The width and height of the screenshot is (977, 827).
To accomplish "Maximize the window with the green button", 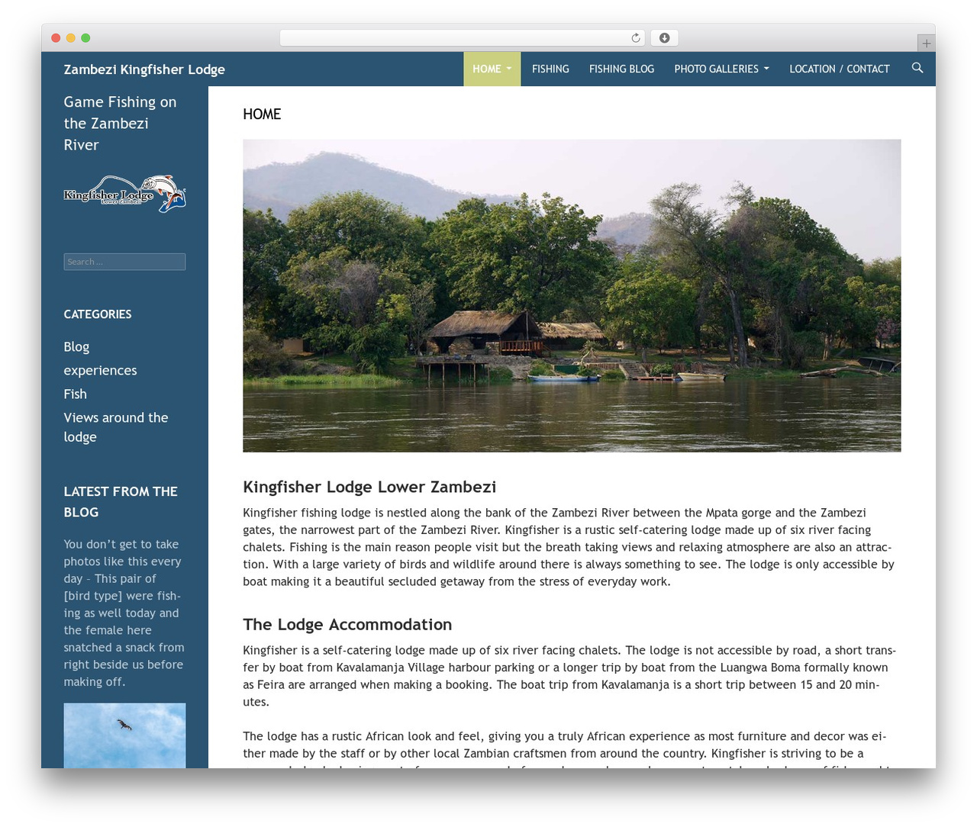I will point(85,38).
